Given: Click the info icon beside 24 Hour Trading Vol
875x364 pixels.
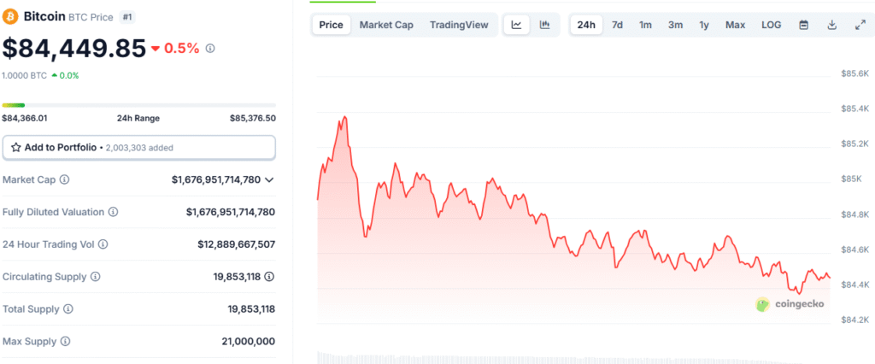Looking at the screenshot, I should pos(103,244).
